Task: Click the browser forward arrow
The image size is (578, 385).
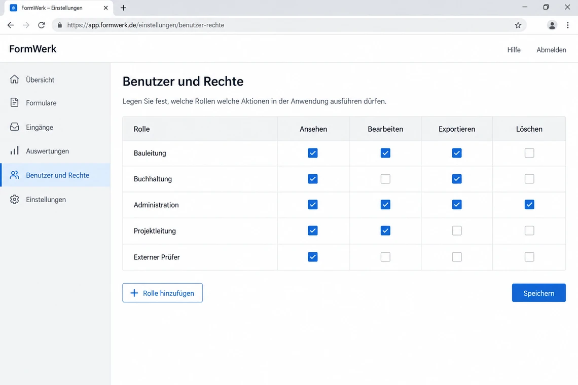Action: [x=26, y=25]
